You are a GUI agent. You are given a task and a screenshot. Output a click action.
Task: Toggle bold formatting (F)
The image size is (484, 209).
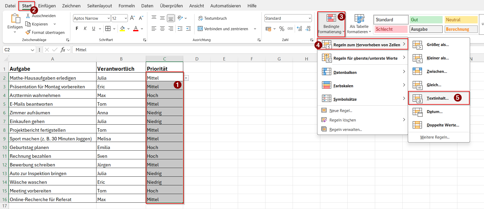tap(77, 29)
